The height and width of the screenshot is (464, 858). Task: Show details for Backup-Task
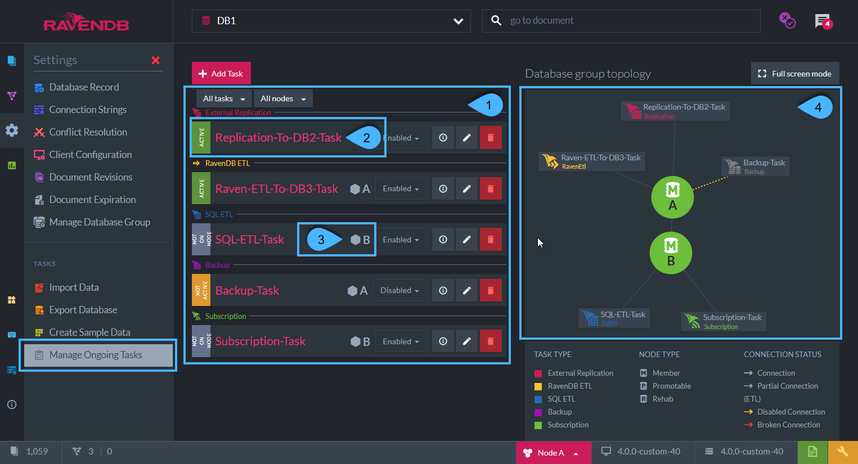tap(443, 290)
